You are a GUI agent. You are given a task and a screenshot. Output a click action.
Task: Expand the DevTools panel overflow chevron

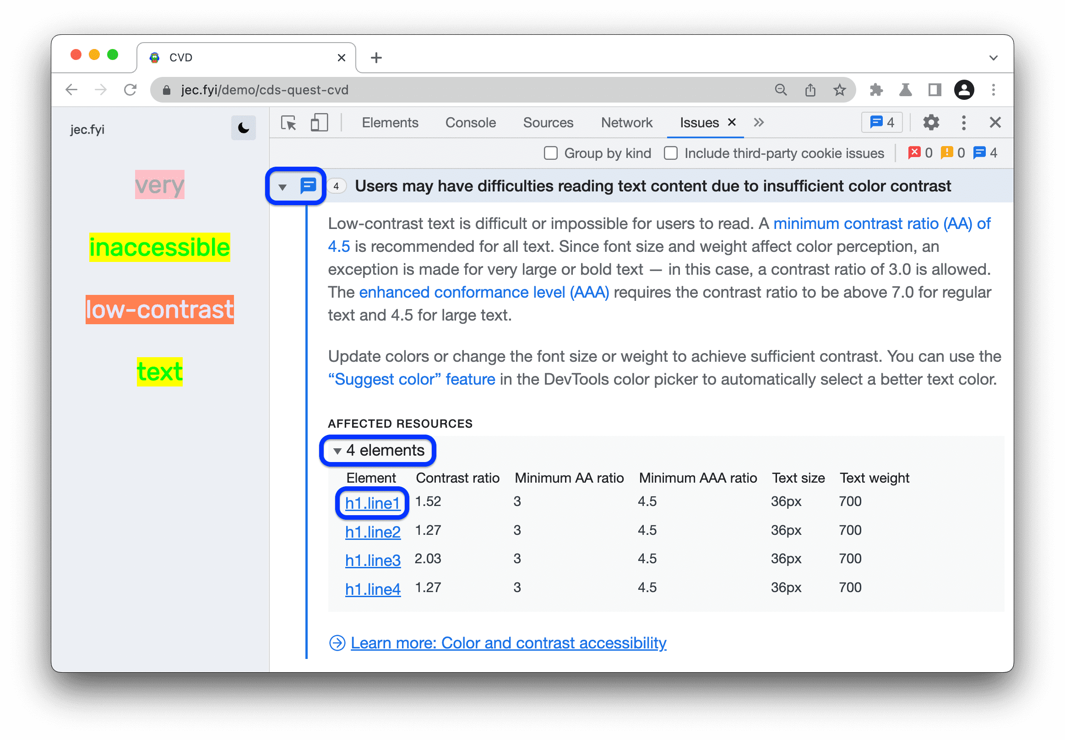pos(760,123)
